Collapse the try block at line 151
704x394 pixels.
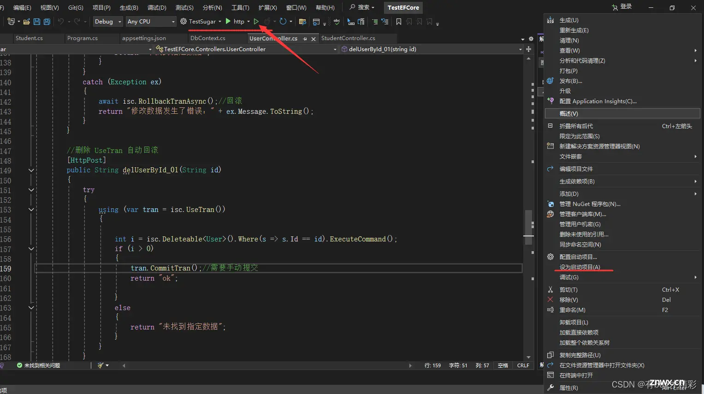coord(31,190)
